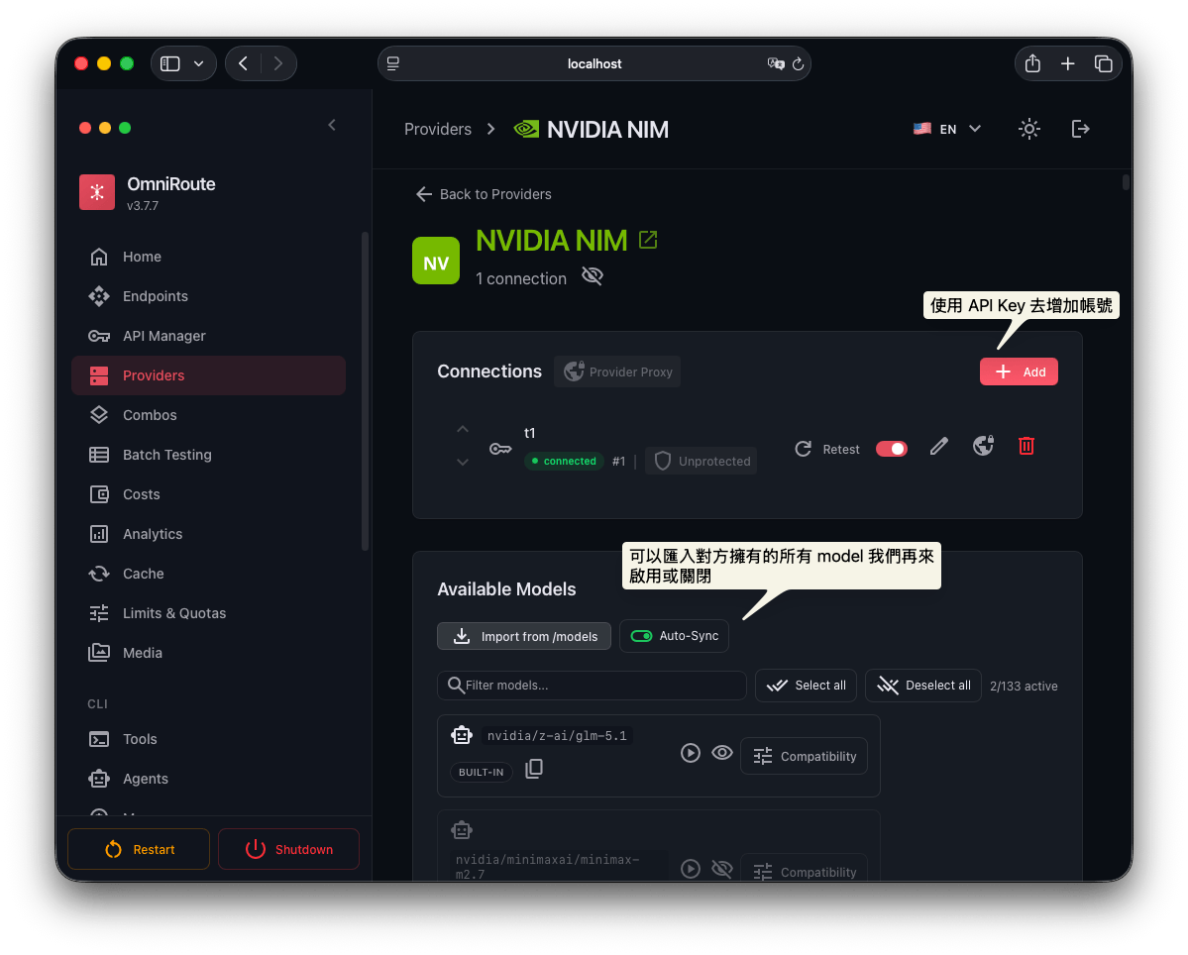Select all models

click(x=807, y=686)
